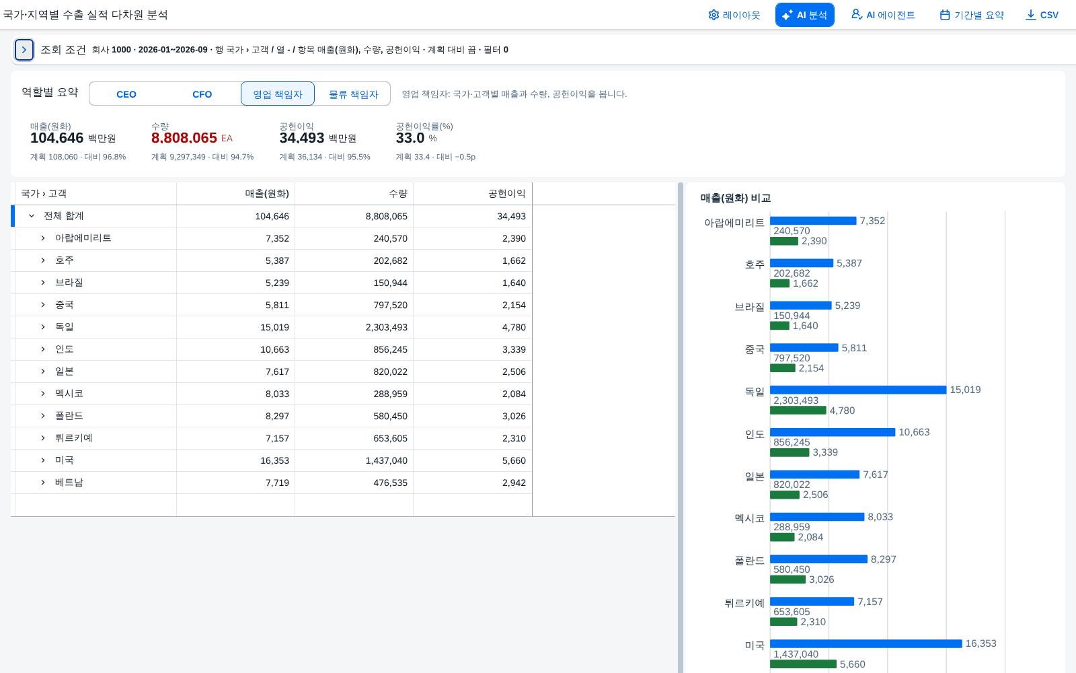
Task: Click the 공헌이익 column header
Action: coord(473,194)
